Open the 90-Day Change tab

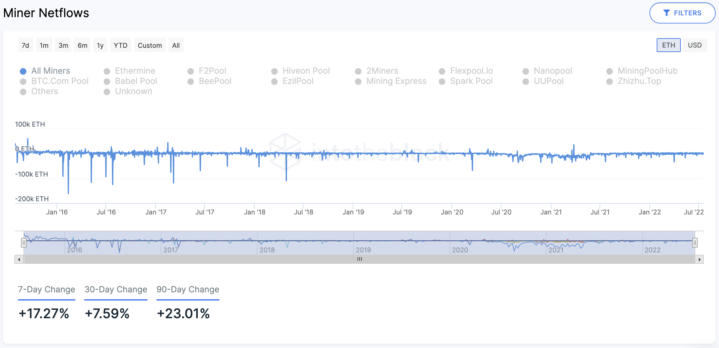pos(188,289)
